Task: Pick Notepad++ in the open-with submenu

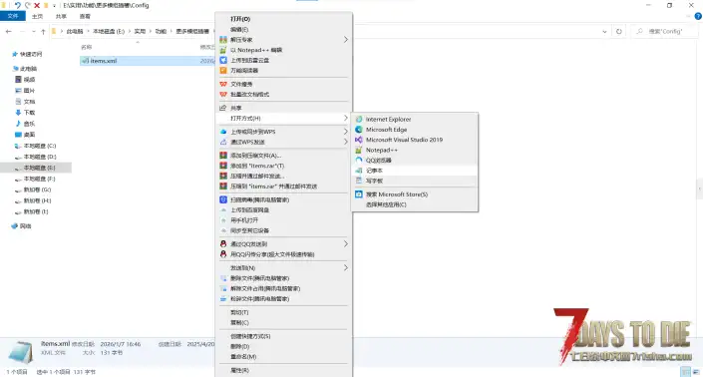Action: click(415, 151)
